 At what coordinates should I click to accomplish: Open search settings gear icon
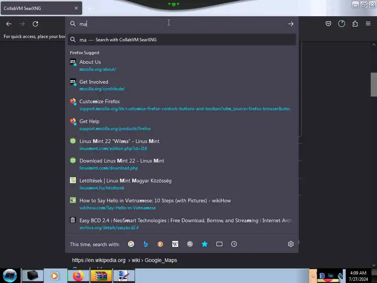click(291, 244)
